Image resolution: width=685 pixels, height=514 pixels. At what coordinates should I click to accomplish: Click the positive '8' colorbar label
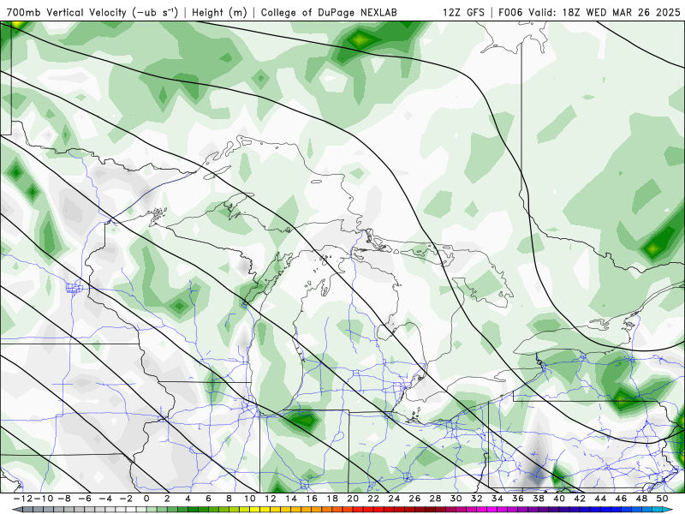pyautogui.click(x=229, y=499)
